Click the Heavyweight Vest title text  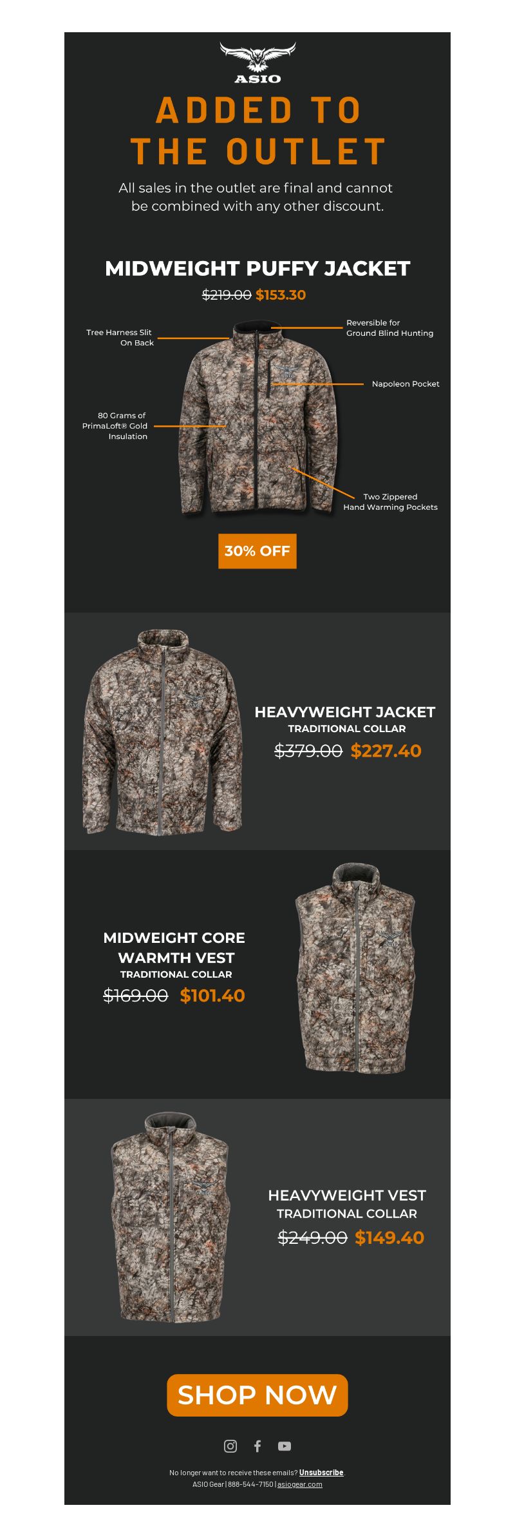point(347,1196)
